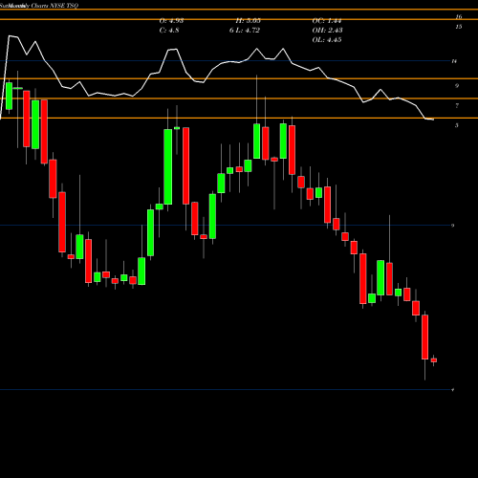Click the price axis label "7"

pyautogui.click(x=457, y=105)
